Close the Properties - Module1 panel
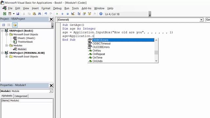This screenshot has height=118, width=210. tap(51, 86)
